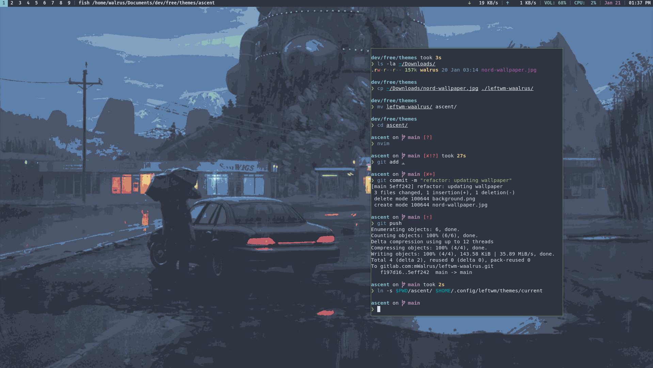Switch to workspace 2 tag
The image size is (653, 368).
click(12, 3)
